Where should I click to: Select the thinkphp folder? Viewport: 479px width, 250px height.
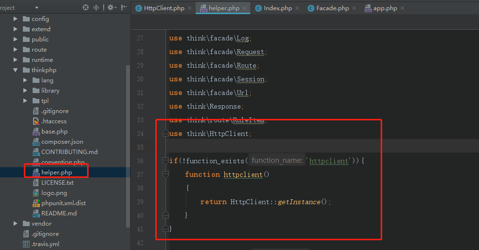point(40,70)
